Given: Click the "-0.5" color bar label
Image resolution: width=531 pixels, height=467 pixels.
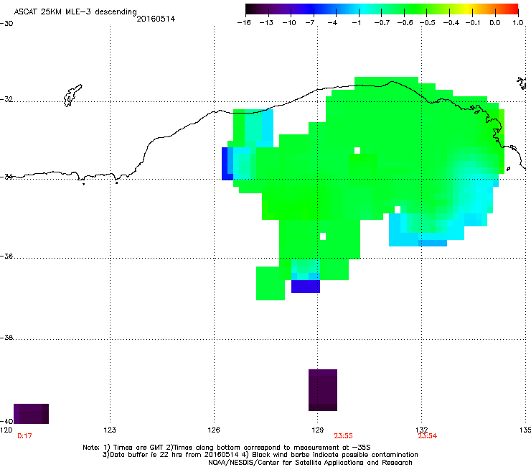Looking at the screenshot, I should click(x=428, y=23).
